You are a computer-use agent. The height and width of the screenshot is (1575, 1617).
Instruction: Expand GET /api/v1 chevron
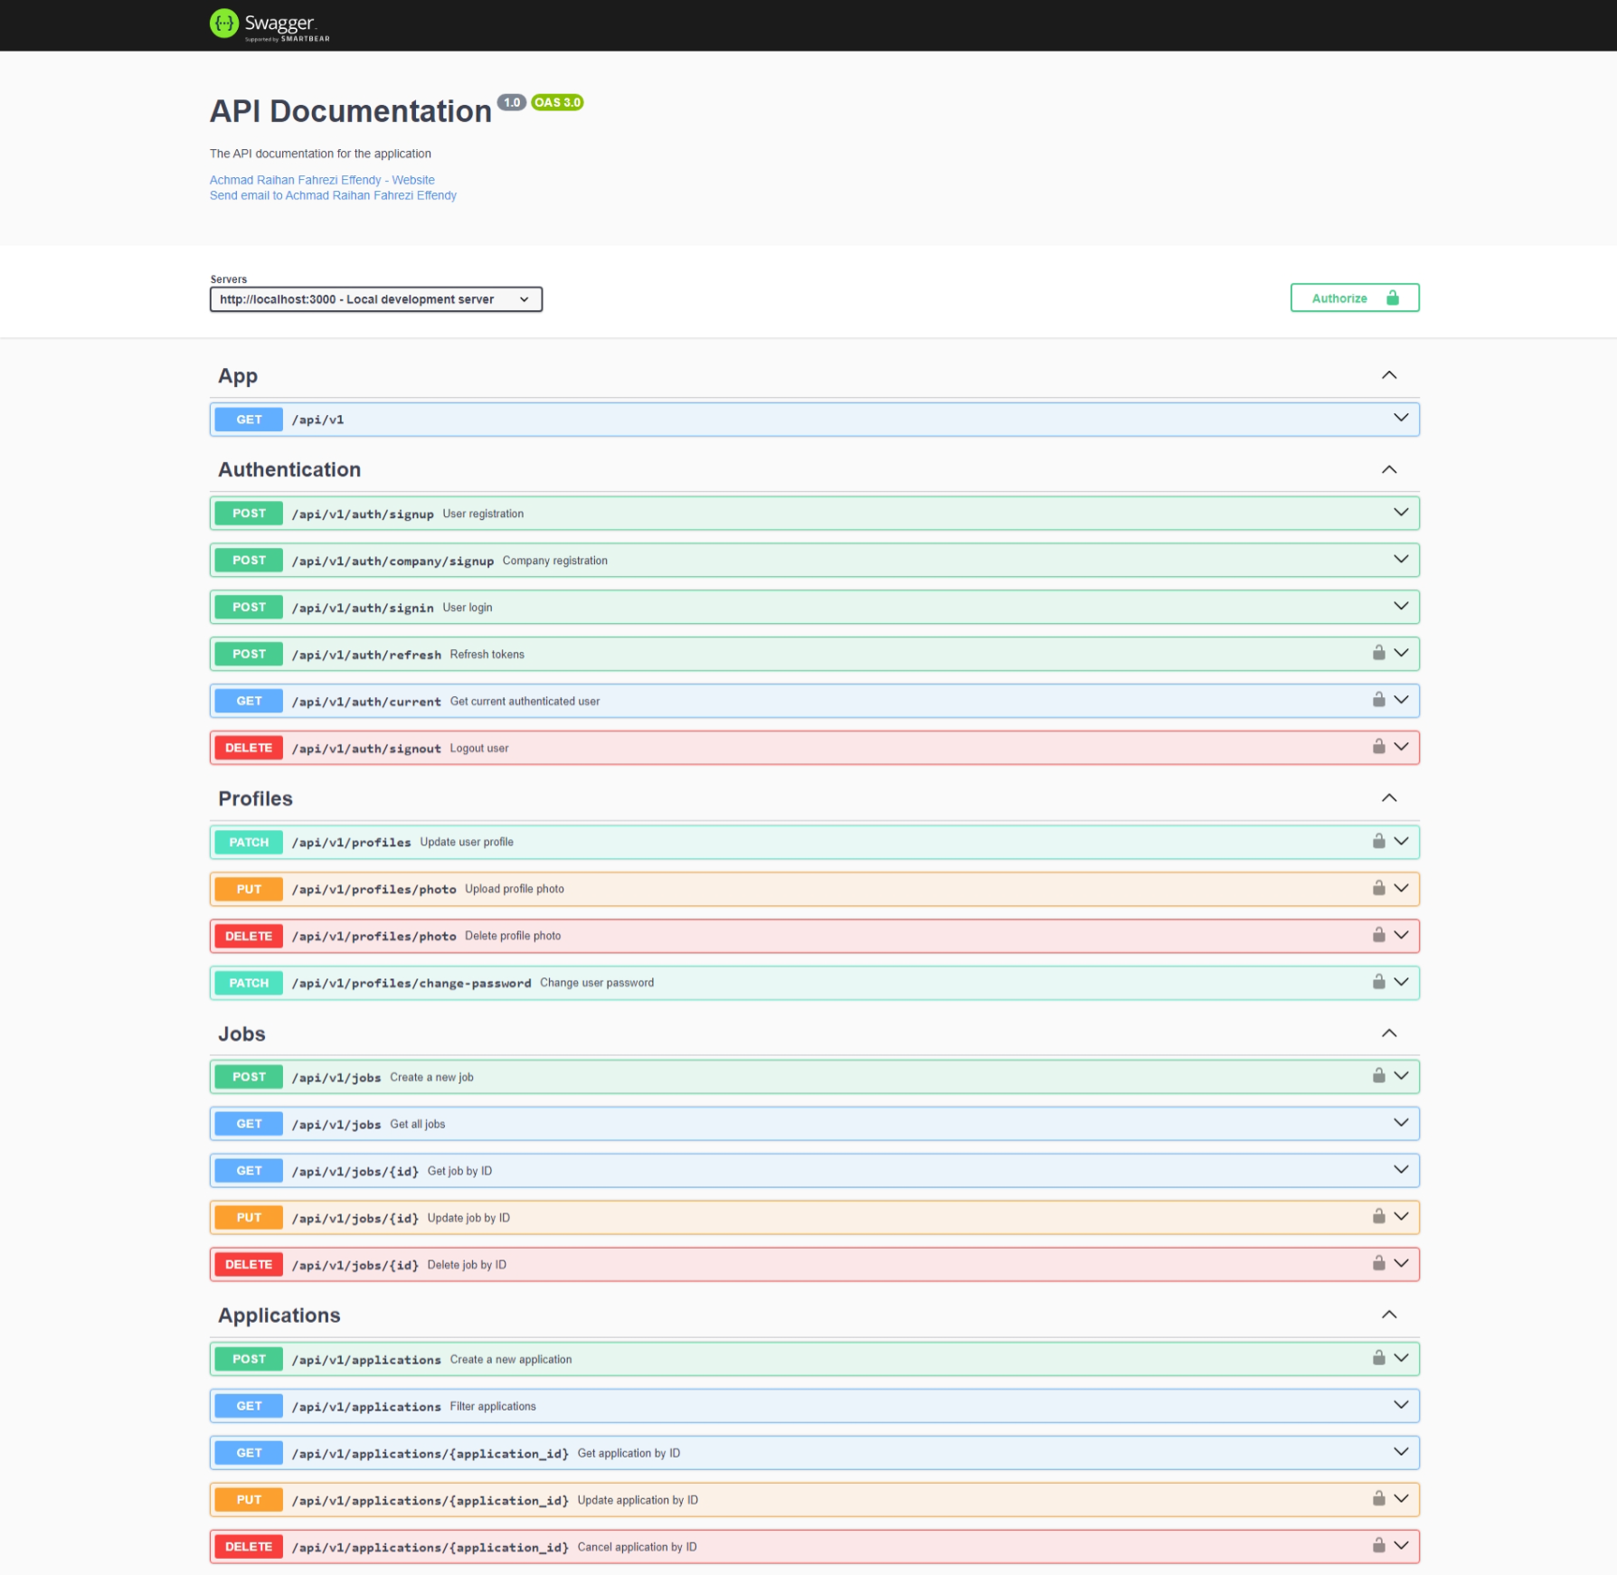tap(1401, 418)
